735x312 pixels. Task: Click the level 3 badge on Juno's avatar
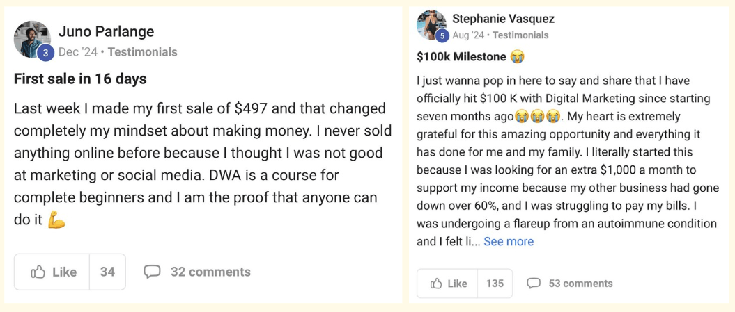tap(45, 53)
